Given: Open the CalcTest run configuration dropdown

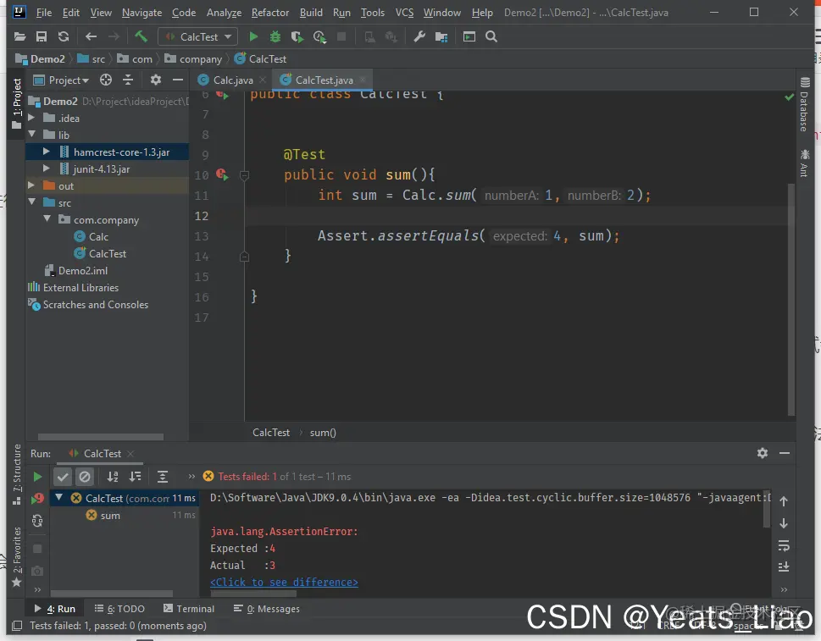Looking at the screenshot, I should coord(198,36).
